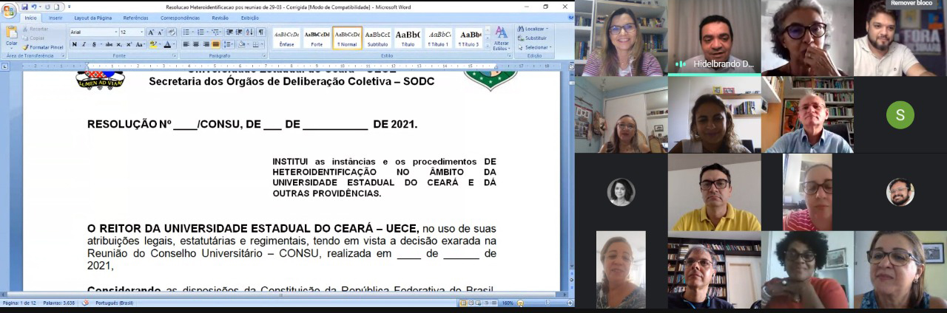
Task: Activate Formatar Pincel format painter
Action: point(43,47)
